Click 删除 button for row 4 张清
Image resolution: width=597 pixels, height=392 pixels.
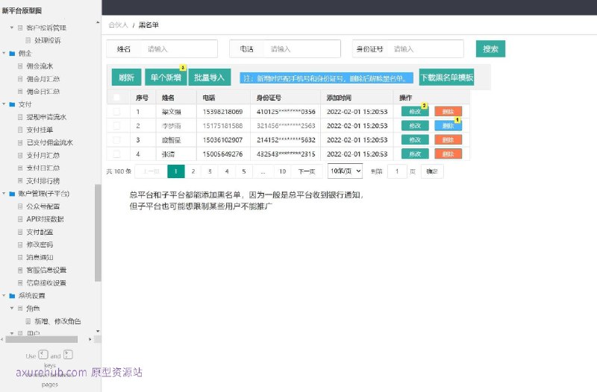[x=448, y=154]
